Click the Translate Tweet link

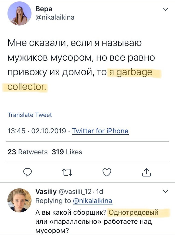point(30,115)
